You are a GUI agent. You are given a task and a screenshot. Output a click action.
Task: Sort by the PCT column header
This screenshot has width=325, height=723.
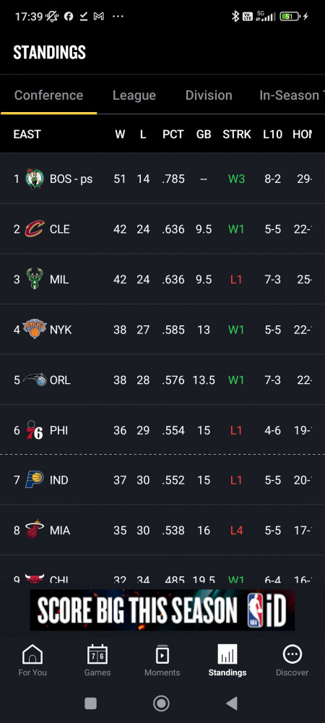[x=173, y=134]
